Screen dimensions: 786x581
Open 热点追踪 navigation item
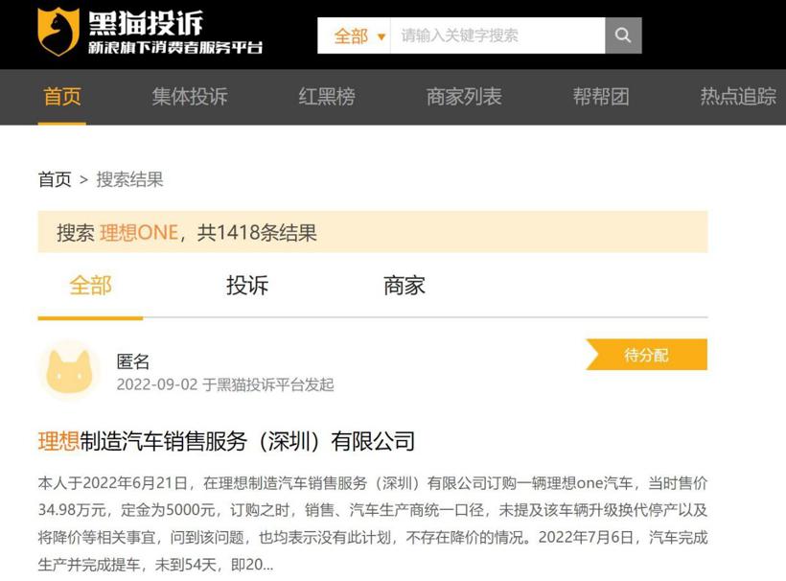coord(738,97)
